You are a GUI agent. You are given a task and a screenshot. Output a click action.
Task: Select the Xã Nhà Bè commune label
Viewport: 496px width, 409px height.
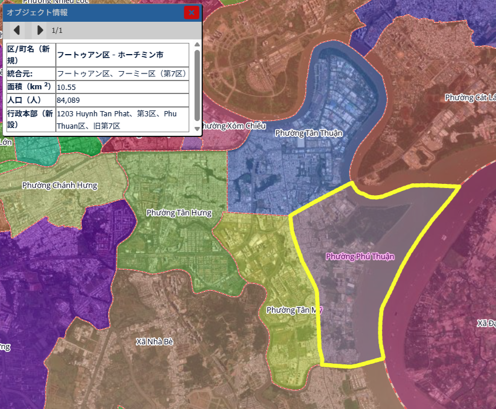point(155,341)
